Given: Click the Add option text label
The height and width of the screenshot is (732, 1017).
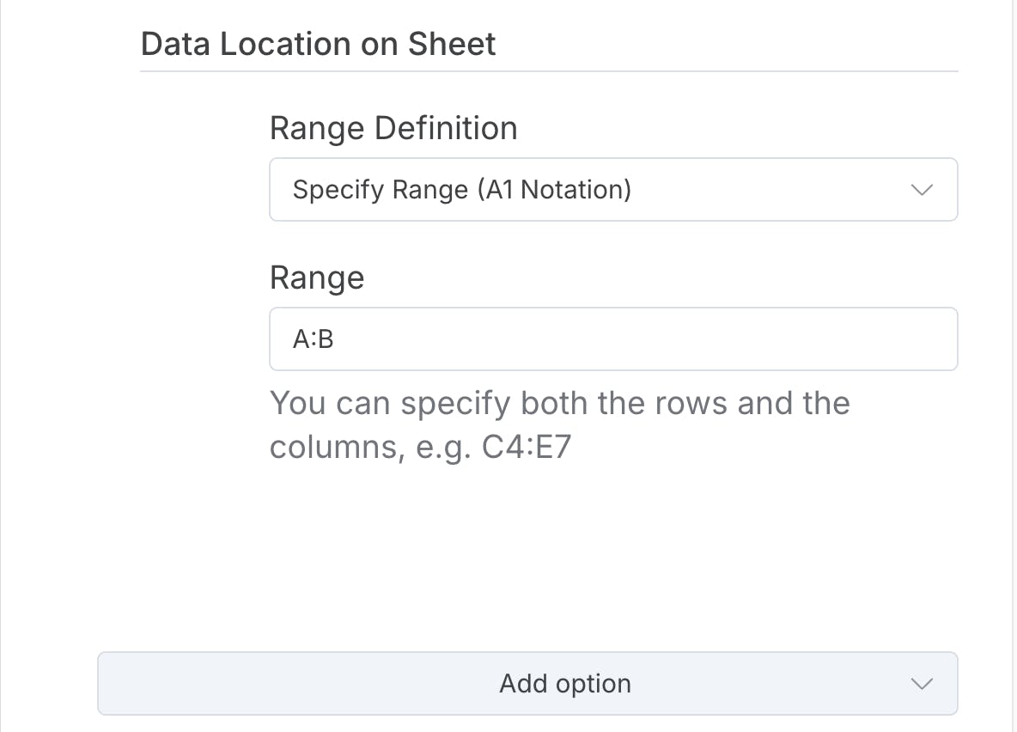Looking at the screenshot, I should [x=565, y=684].
